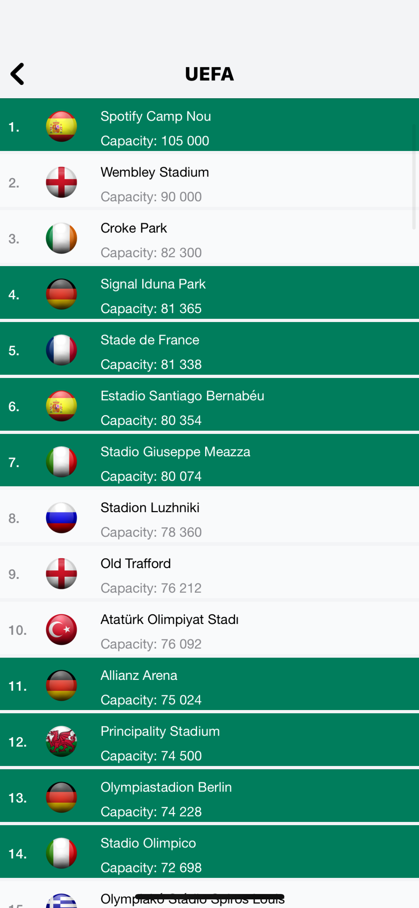This screenshot has height=908, width=419.
Task: Tap Wales dragon flag by Principality Stadium
Action: tap(61, 742)
